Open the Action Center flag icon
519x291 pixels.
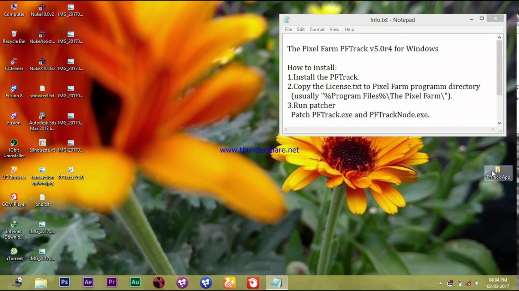(x=450, y=283)
